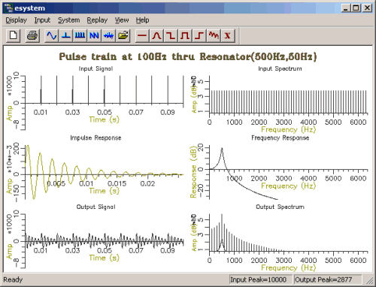Open the input file folder icon
This screenshot has height=287, width=376.
tap(123, 35)
